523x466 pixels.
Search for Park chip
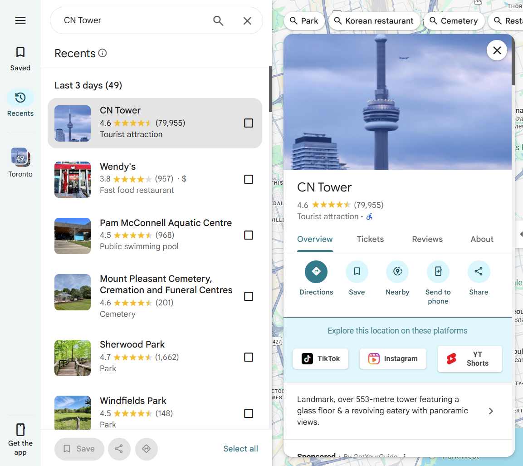point(304,21)
